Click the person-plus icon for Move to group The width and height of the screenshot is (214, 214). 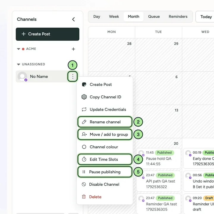point(84,134)
